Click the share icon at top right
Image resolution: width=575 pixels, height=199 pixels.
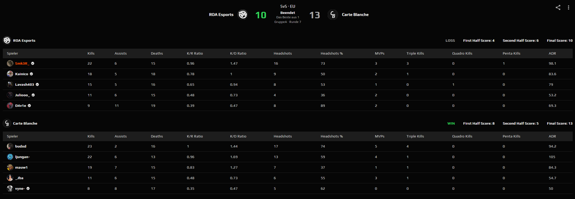point(558,7)
